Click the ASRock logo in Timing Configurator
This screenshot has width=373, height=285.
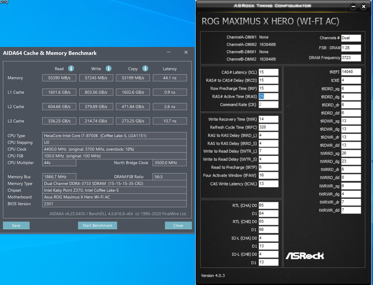305,256
